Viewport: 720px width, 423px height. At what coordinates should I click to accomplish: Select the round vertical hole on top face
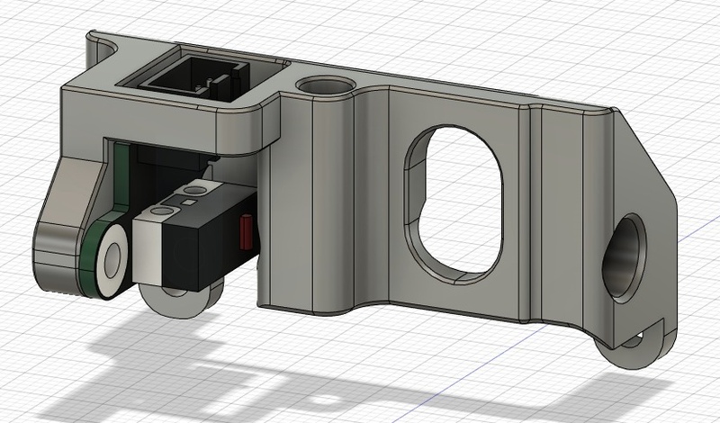pyautogui.click(x=326, y=86)
